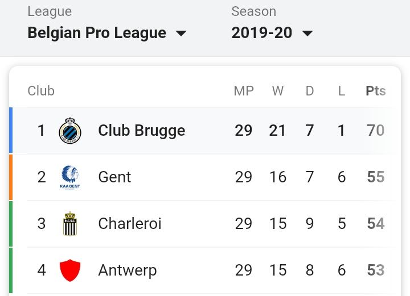Click Club Brugge's 70 points value
The image size is (410, 296).
pyautogui.click(x=375, y=131)
